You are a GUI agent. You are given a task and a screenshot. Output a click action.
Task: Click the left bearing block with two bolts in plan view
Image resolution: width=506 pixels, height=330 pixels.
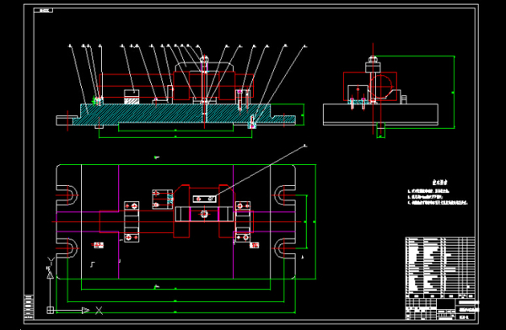point(132,221)
